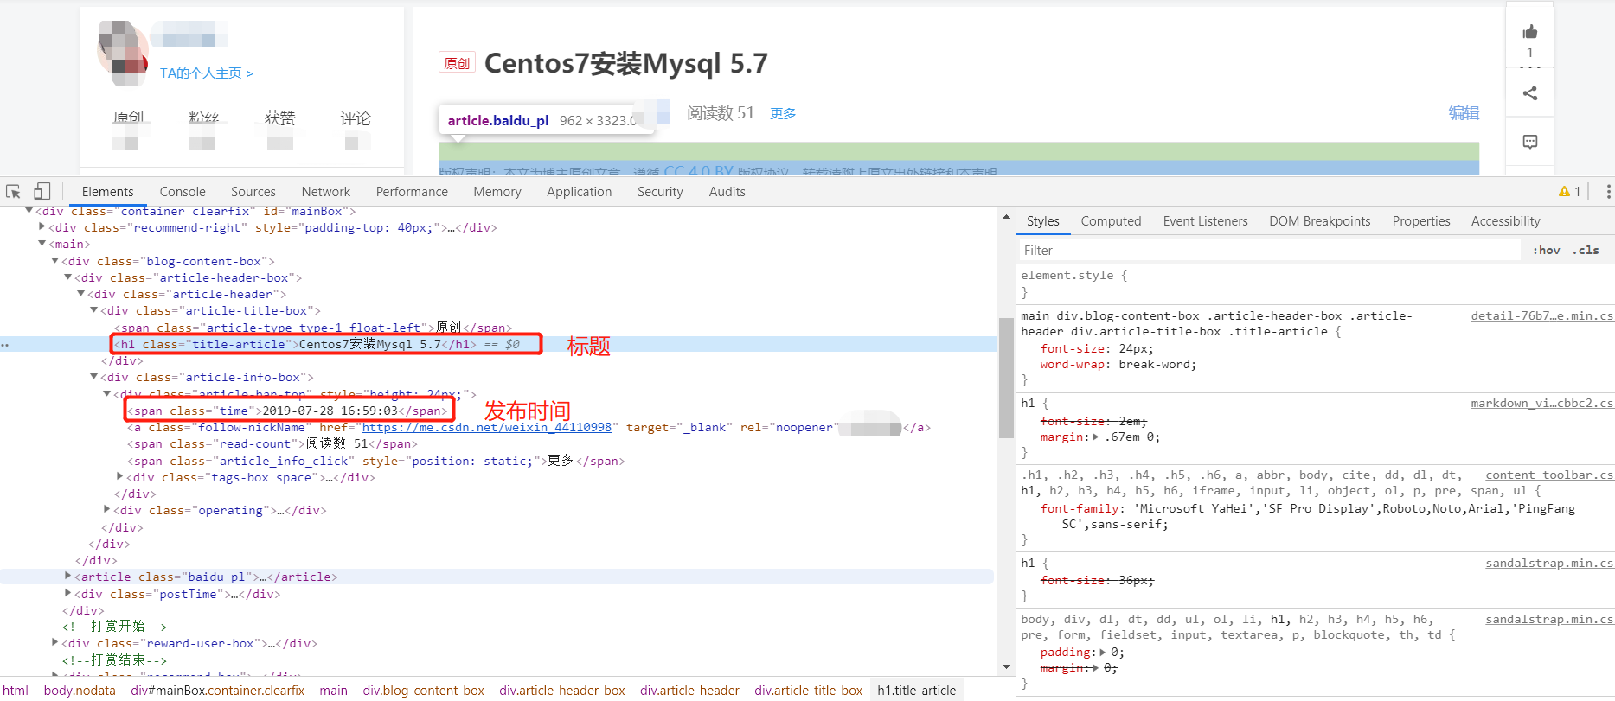Open the markdown_vi cbbc2.css source link
1615x701 pixels.
(1541, 404)
